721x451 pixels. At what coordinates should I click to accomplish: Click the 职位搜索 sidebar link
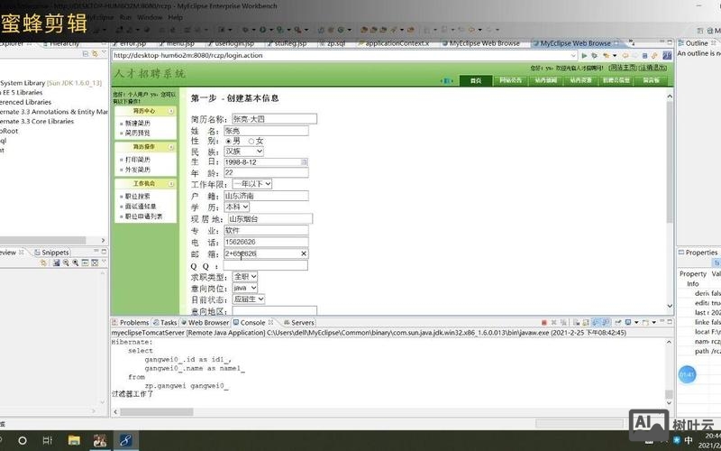[x=138, y=197]
